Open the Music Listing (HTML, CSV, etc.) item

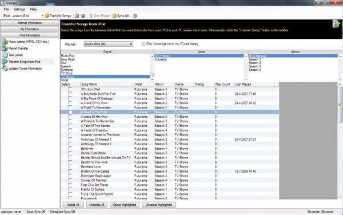point(29,42)
